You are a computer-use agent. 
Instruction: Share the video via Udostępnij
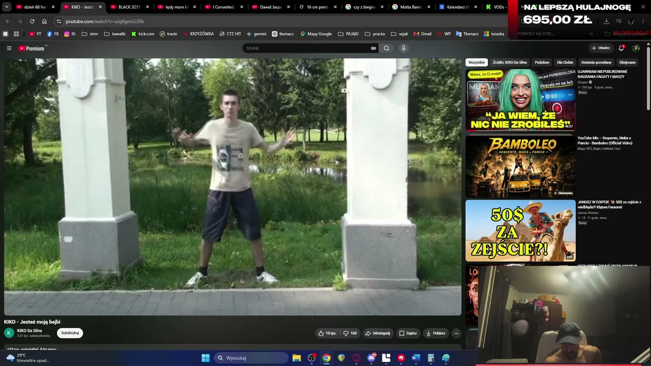(378, 333)
